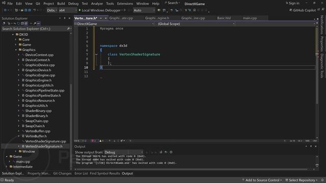Close the VertexShaderSignature.h editor tab
The height and width of the screenshot is (183, 326).
(x=105, y=18)
